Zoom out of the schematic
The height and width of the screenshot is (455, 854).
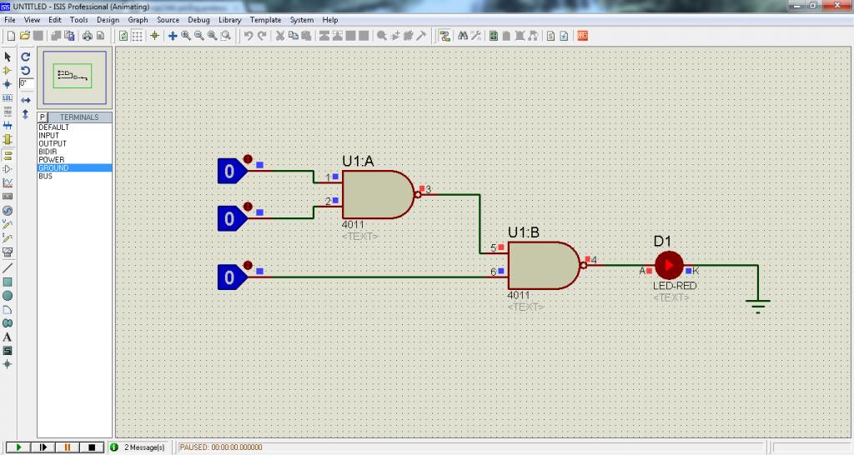click(199, 36)
